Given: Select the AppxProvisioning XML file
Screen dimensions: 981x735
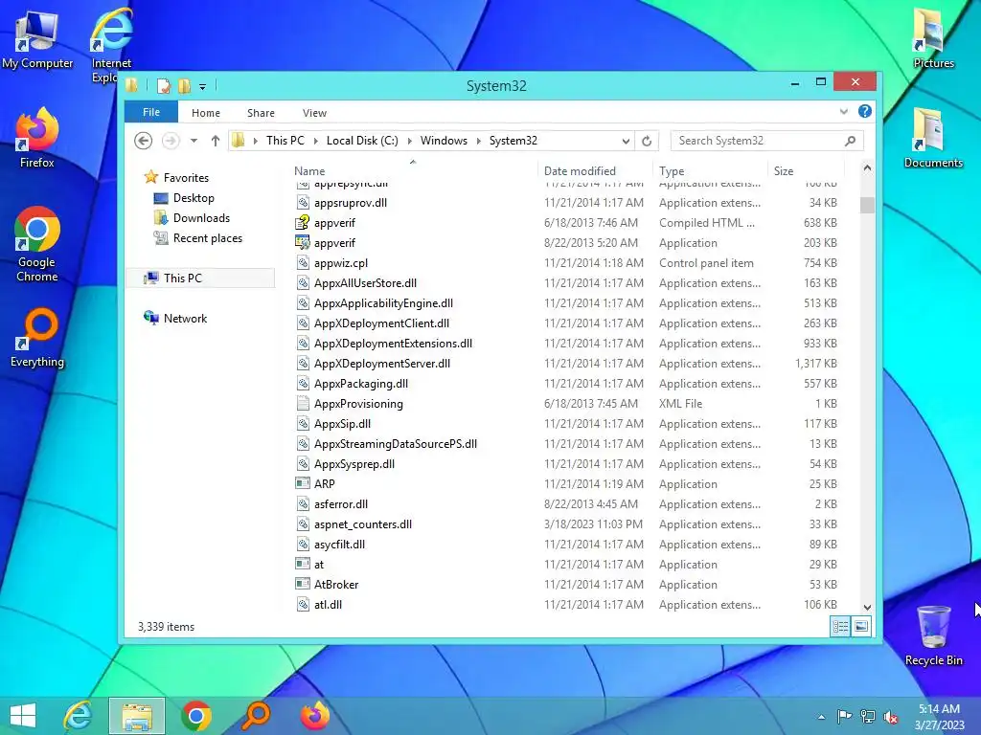Looking at the screenshot, I should click(x=566, y=404).
